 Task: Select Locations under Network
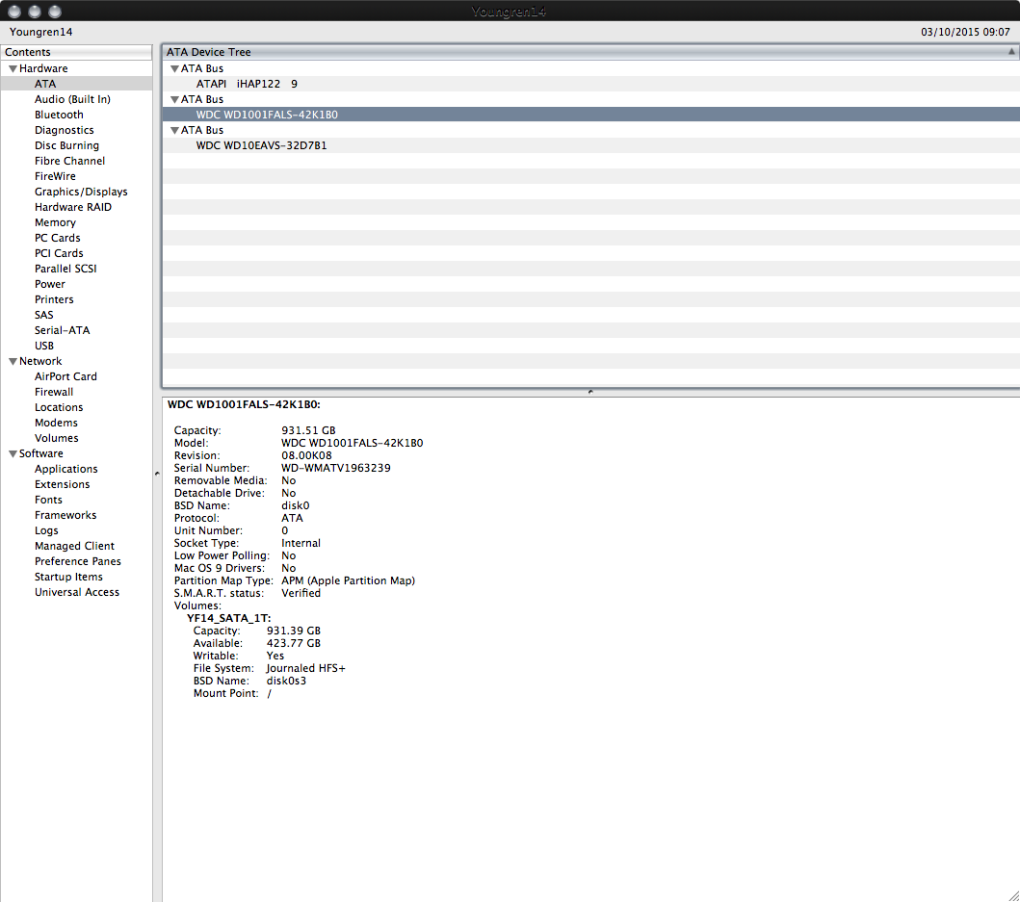point(59,408)
